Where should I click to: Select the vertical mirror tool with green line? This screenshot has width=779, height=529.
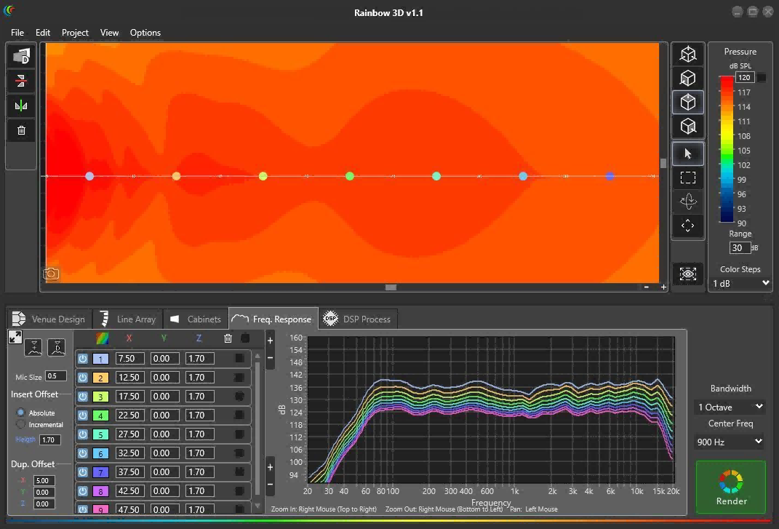coord(21,106)
